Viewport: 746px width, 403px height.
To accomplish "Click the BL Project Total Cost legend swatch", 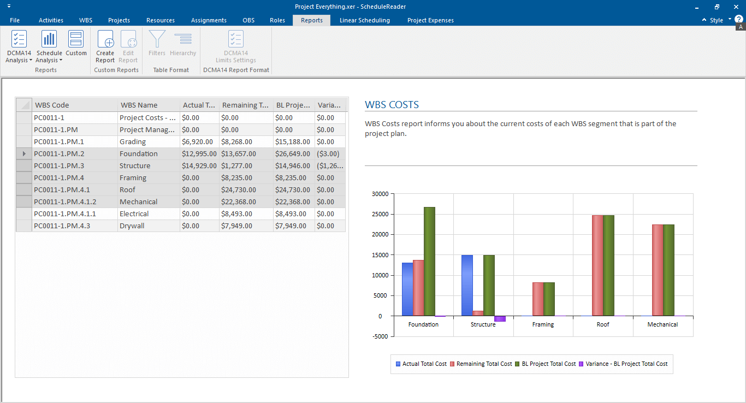I will 518,364.
